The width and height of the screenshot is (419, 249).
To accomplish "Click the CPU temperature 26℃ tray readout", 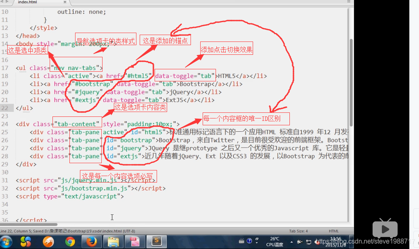I will pos(275,241).
